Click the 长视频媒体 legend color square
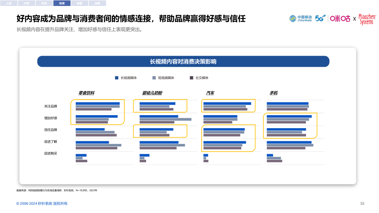This screenshot has width=379, height=213. (x=116, y=78)
